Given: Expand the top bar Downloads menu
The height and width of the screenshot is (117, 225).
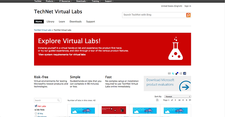Looking at the screenshot, I should point(82,1).
